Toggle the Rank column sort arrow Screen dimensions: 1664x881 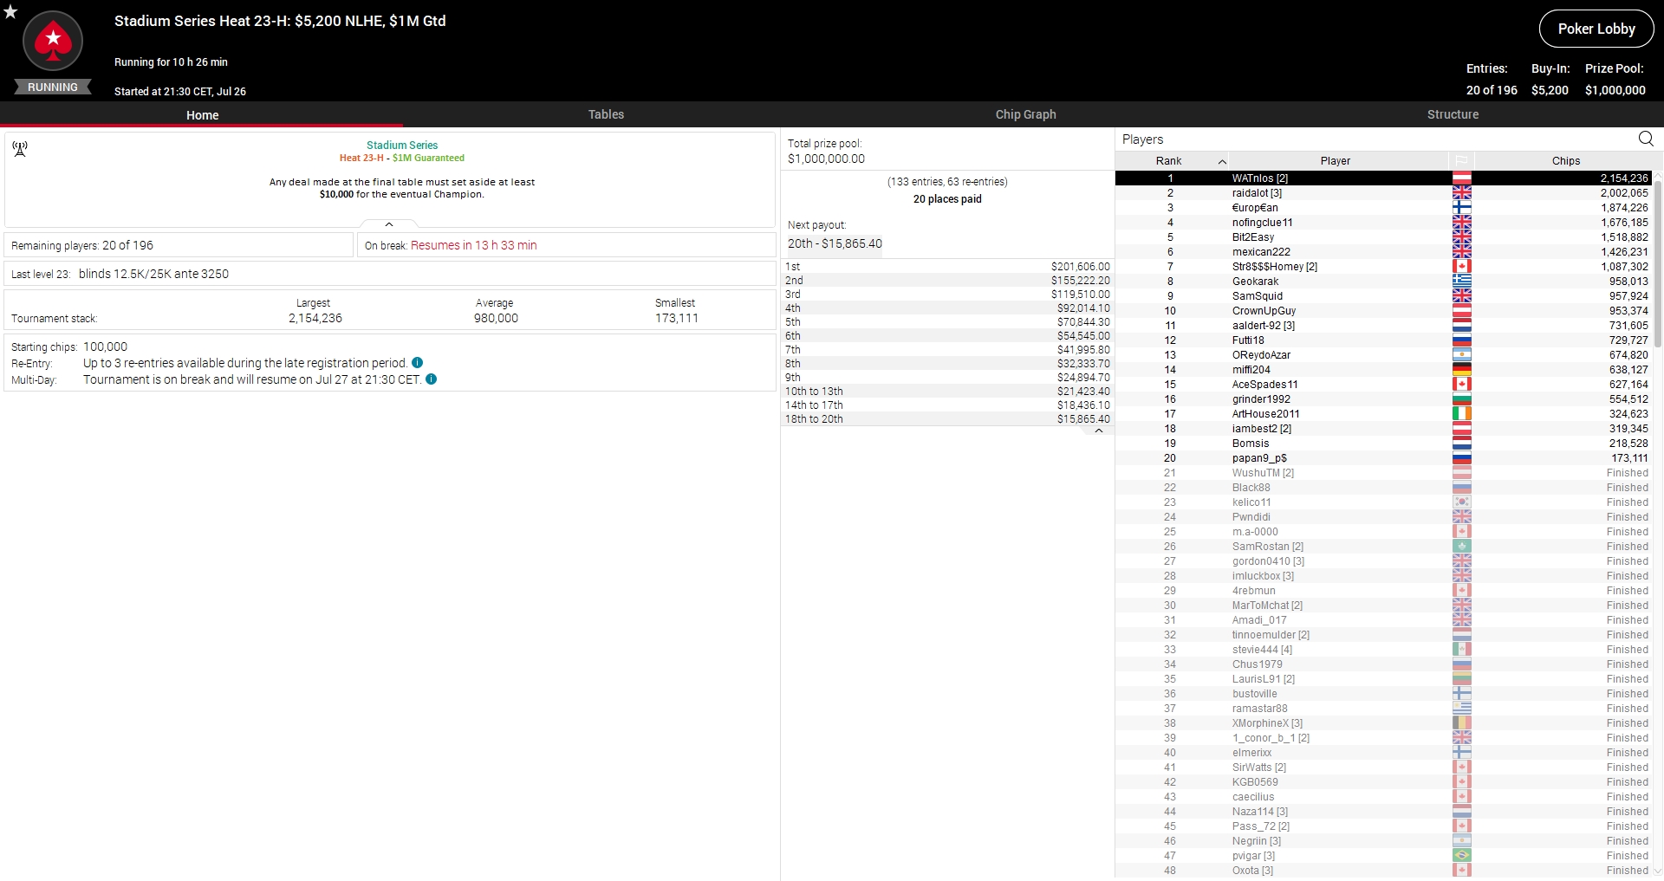click(1222, 162)
